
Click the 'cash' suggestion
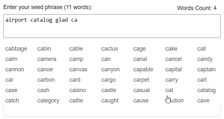coord(43,90)
